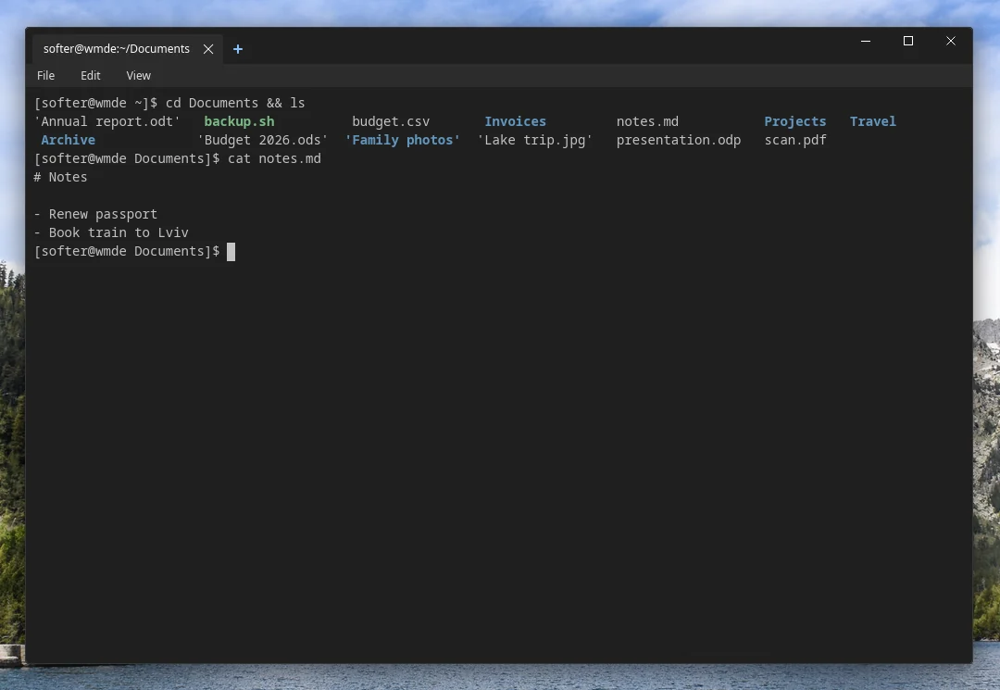1000x690 pixels.
Task: Close the terminal window
Action: (950, 41)
